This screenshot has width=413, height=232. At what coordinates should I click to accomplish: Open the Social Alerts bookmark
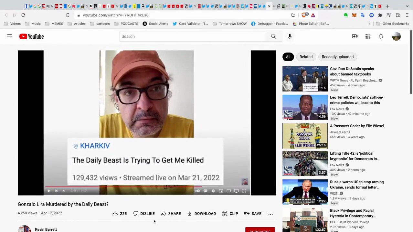pos(155,24)
